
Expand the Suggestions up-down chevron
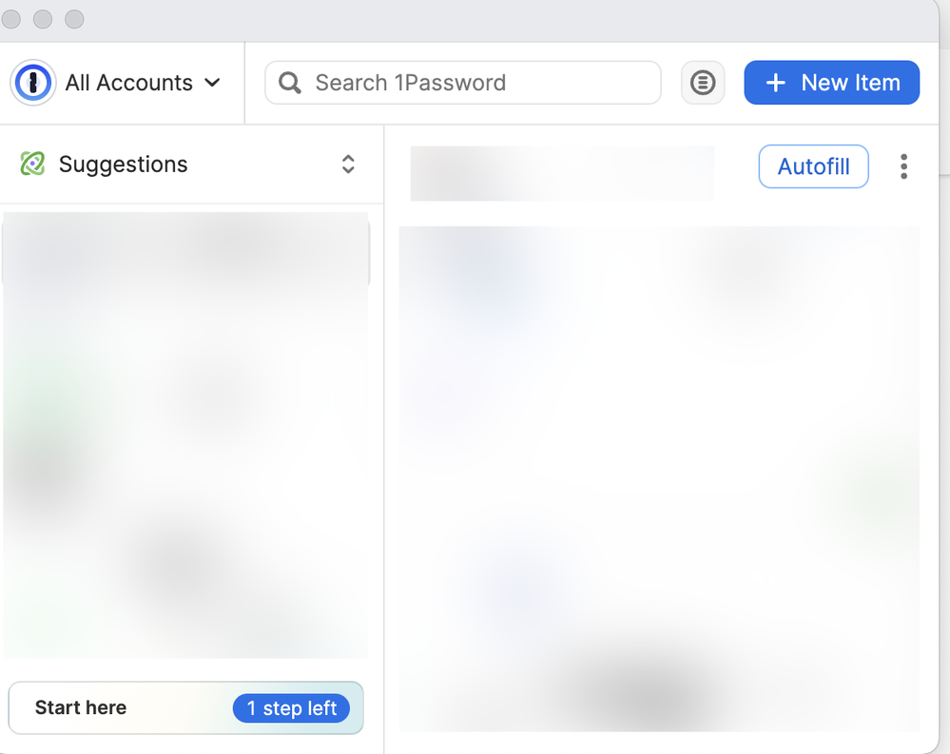point(348,164)
